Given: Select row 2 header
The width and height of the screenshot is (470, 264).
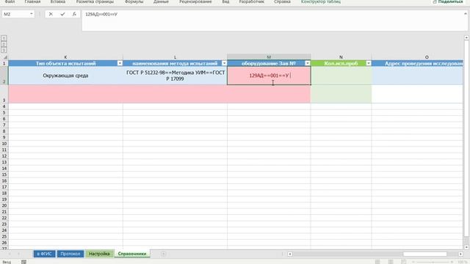Looking at the screenshot, I should [4, 76].
